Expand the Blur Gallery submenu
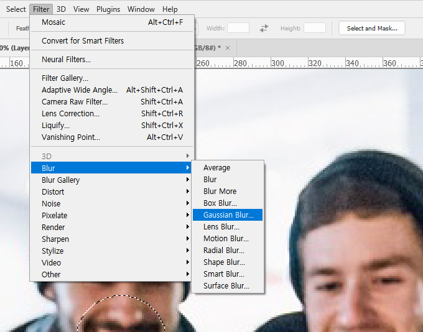Screen dimensions: 423x332 [x=111, y=180]
